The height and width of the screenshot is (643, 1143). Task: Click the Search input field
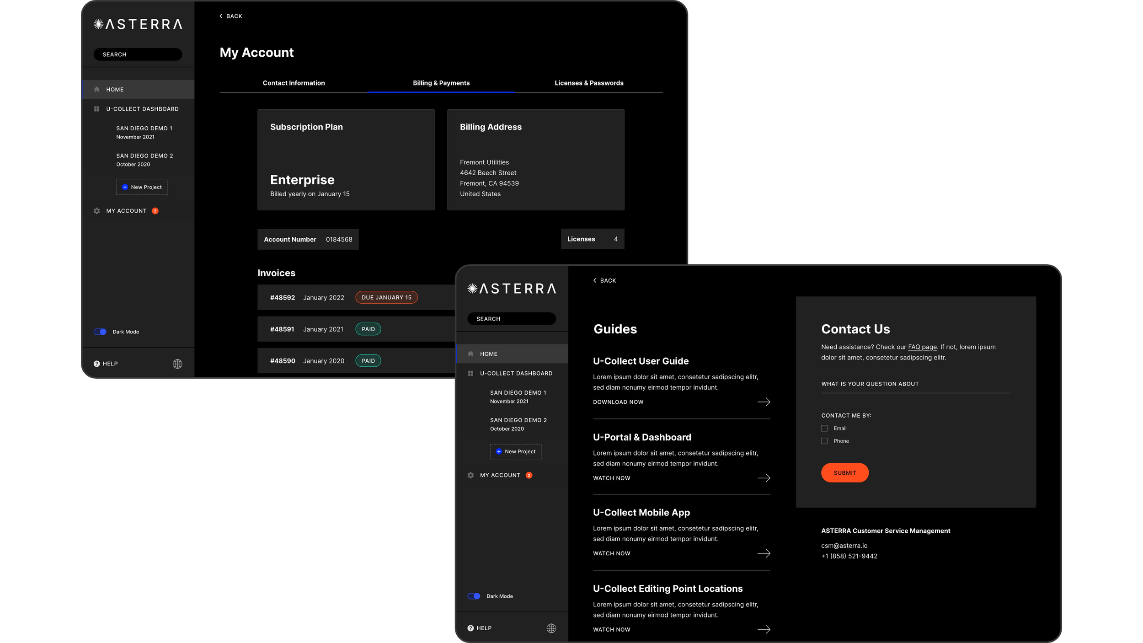click(138, 54)
